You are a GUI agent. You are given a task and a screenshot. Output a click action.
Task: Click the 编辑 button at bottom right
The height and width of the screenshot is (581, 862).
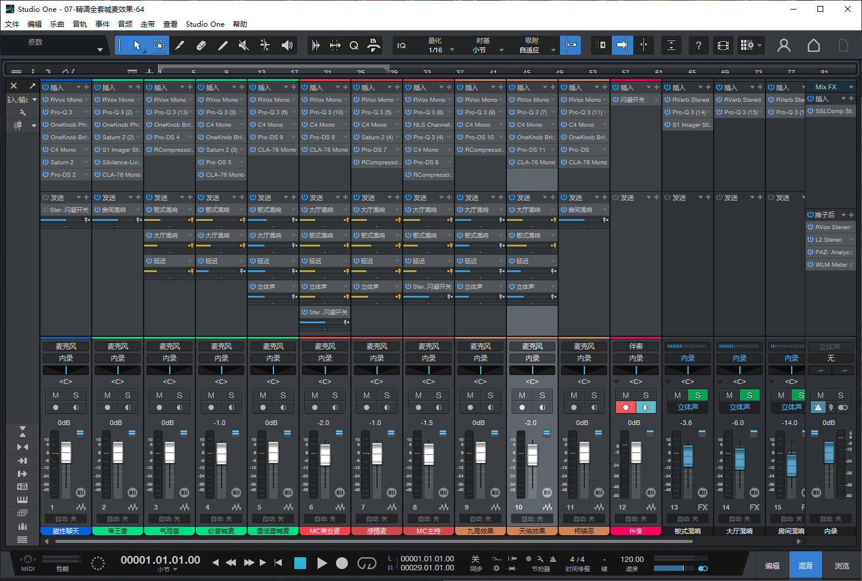pos(773,566)
